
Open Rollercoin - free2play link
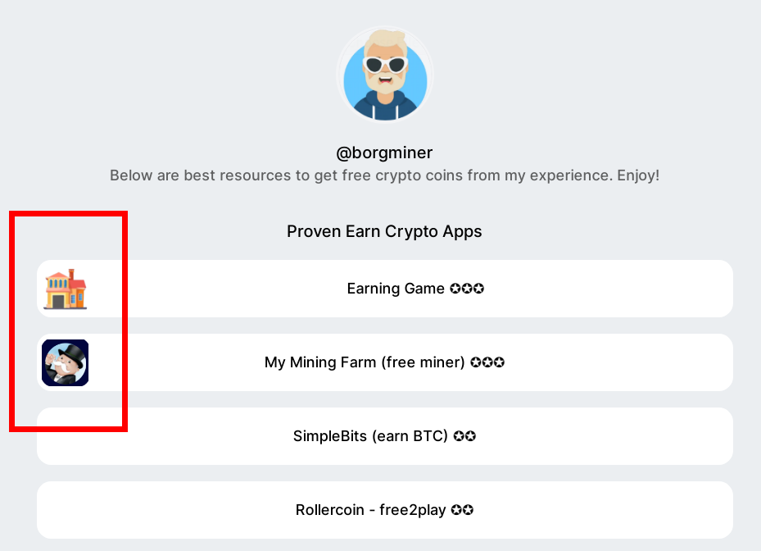(x=385, y=510)
